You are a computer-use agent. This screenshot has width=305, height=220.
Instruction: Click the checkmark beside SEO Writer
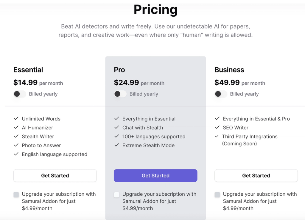click(217, 127)
